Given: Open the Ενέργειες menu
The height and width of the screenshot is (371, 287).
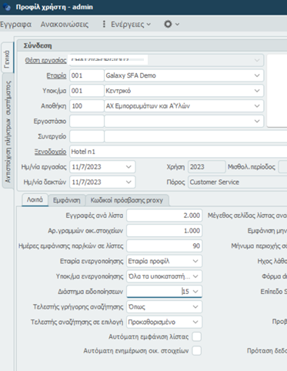Looking at the screenshot, I should tap(131, 25).
